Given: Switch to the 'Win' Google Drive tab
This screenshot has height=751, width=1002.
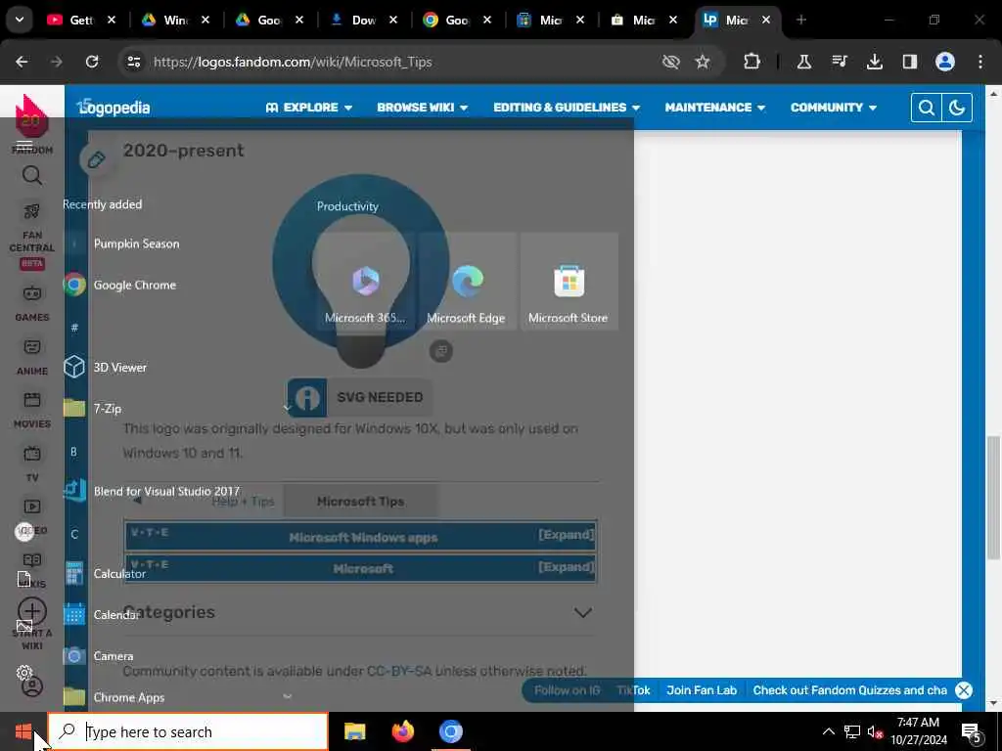Looking at the screenshot, I should [x=176, y=20].
